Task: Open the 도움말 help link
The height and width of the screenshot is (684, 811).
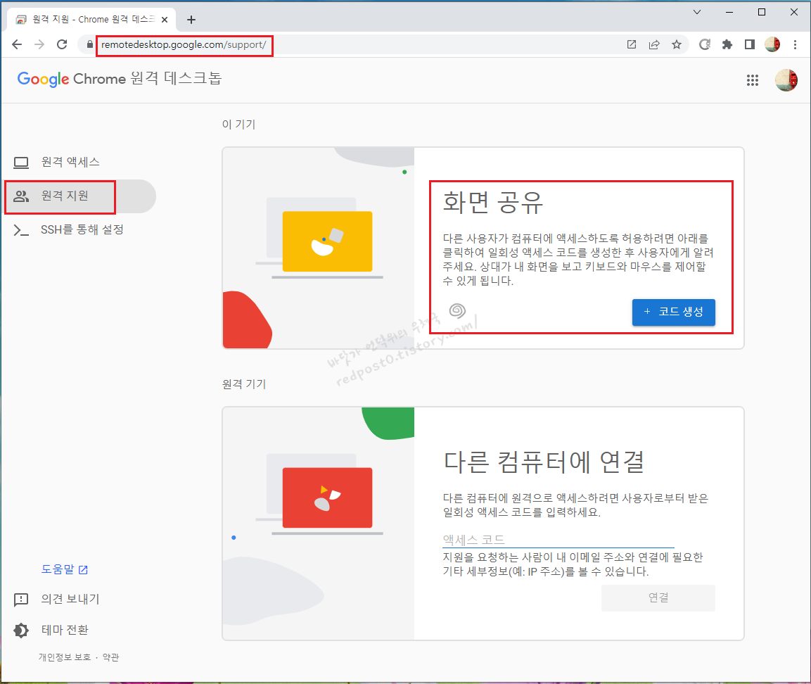Action: 65,569
